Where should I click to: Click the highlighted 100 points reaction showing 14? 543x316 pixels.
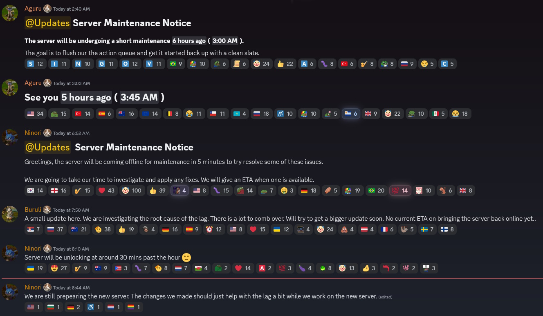tap(400, 190)
